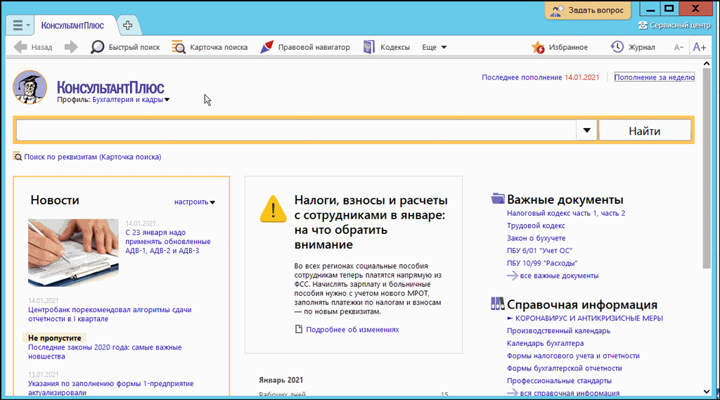Focus the main search input field

(296, 130)
